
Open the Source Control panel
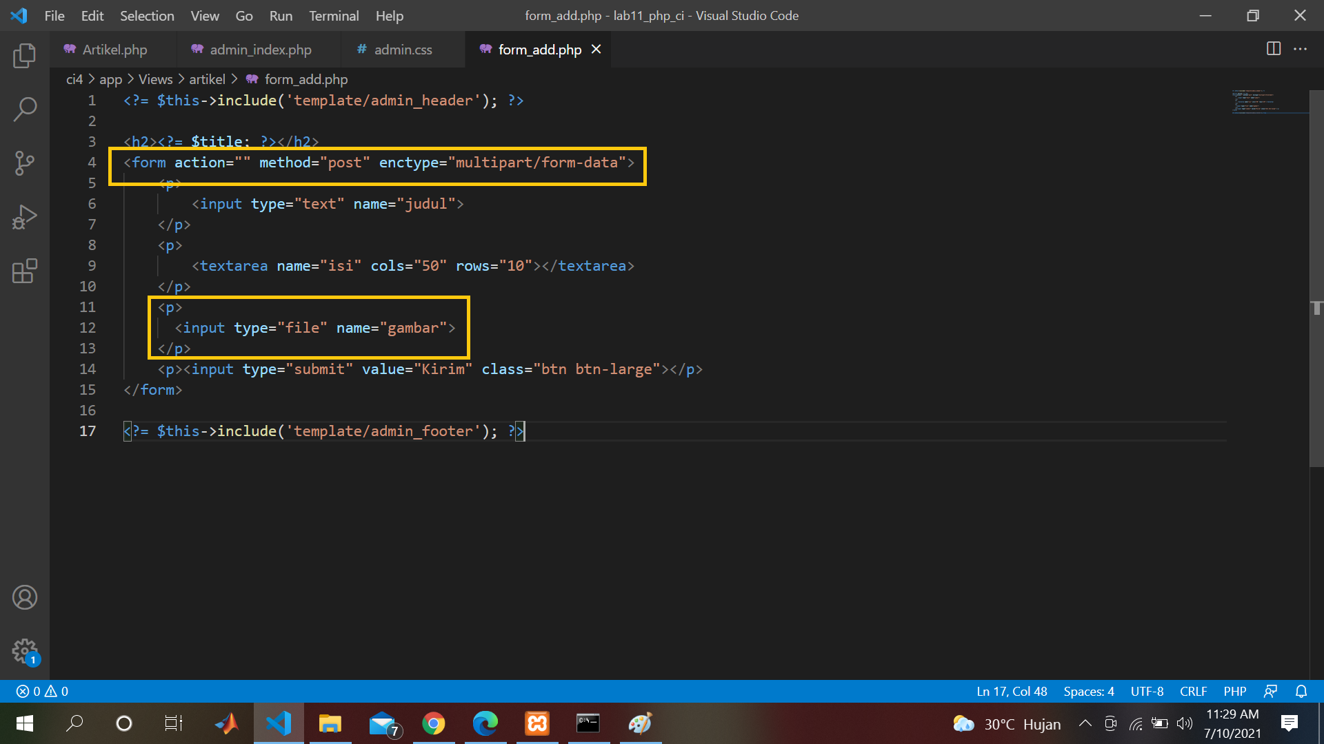coord(25,163)
